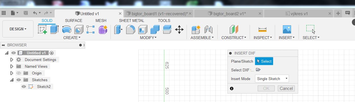Select the Fillet modify icon

pos(130,29)
